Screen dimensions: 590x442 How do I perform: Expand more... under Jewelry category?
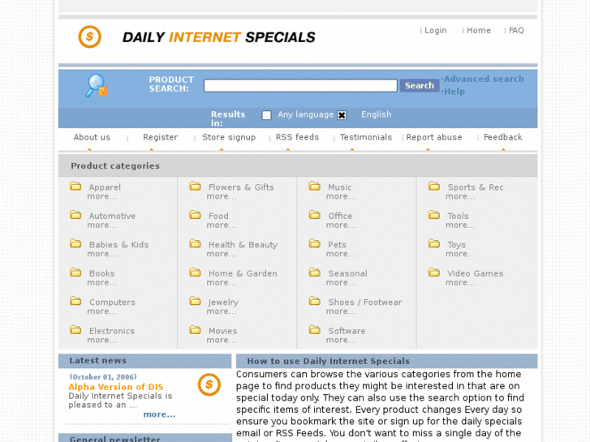click(x=222, y=311)
